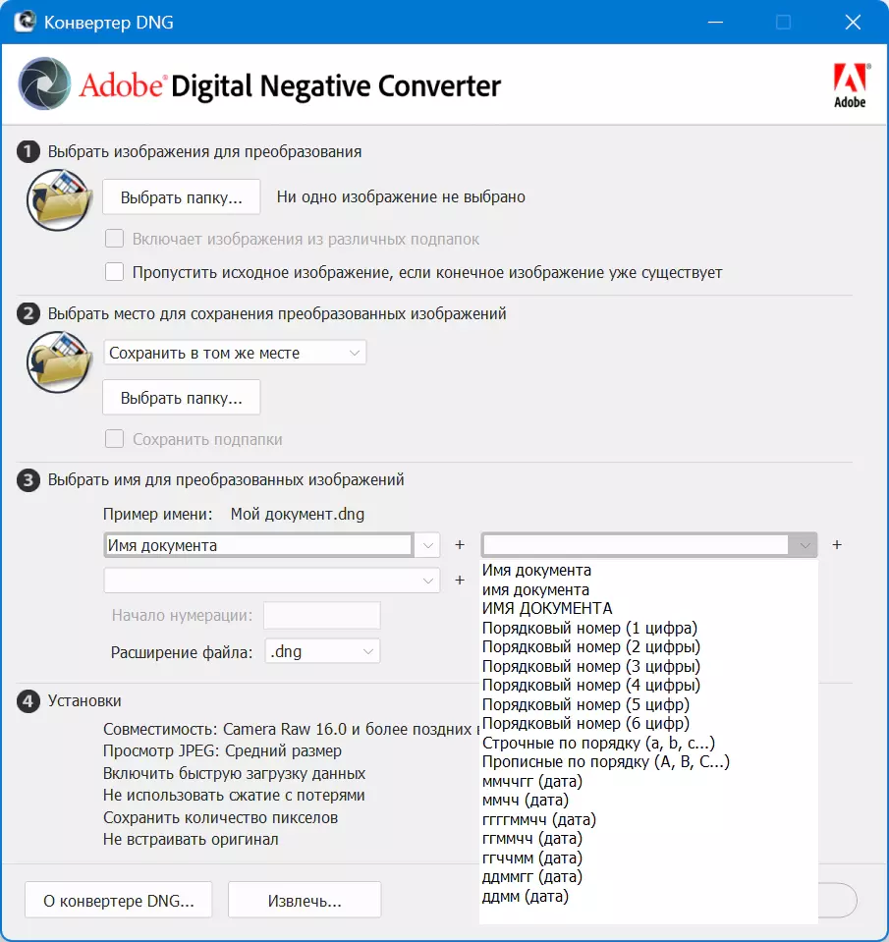Close the Конвертер DNG window
Viewport: 889px width, 942px height.
[853, 23]
